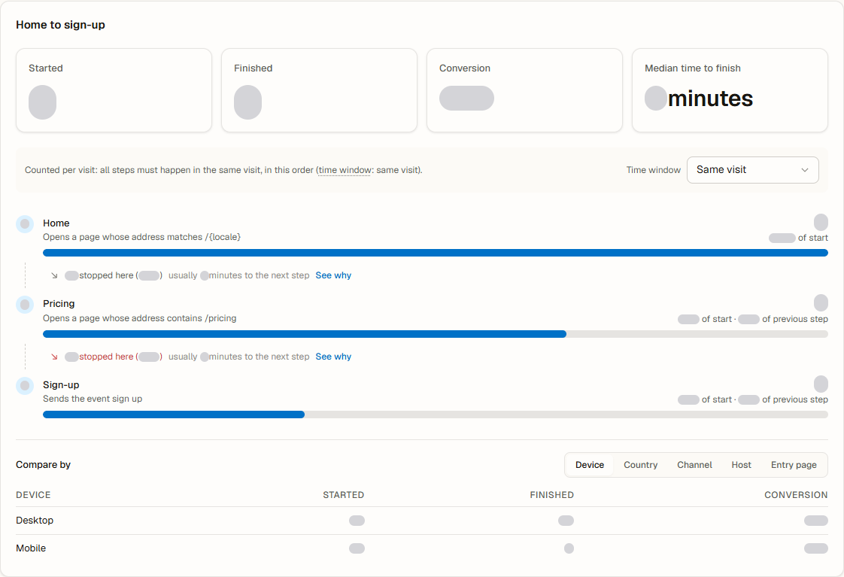
Task: Click the dotted-underlined time window term
Action: [345, 170]
